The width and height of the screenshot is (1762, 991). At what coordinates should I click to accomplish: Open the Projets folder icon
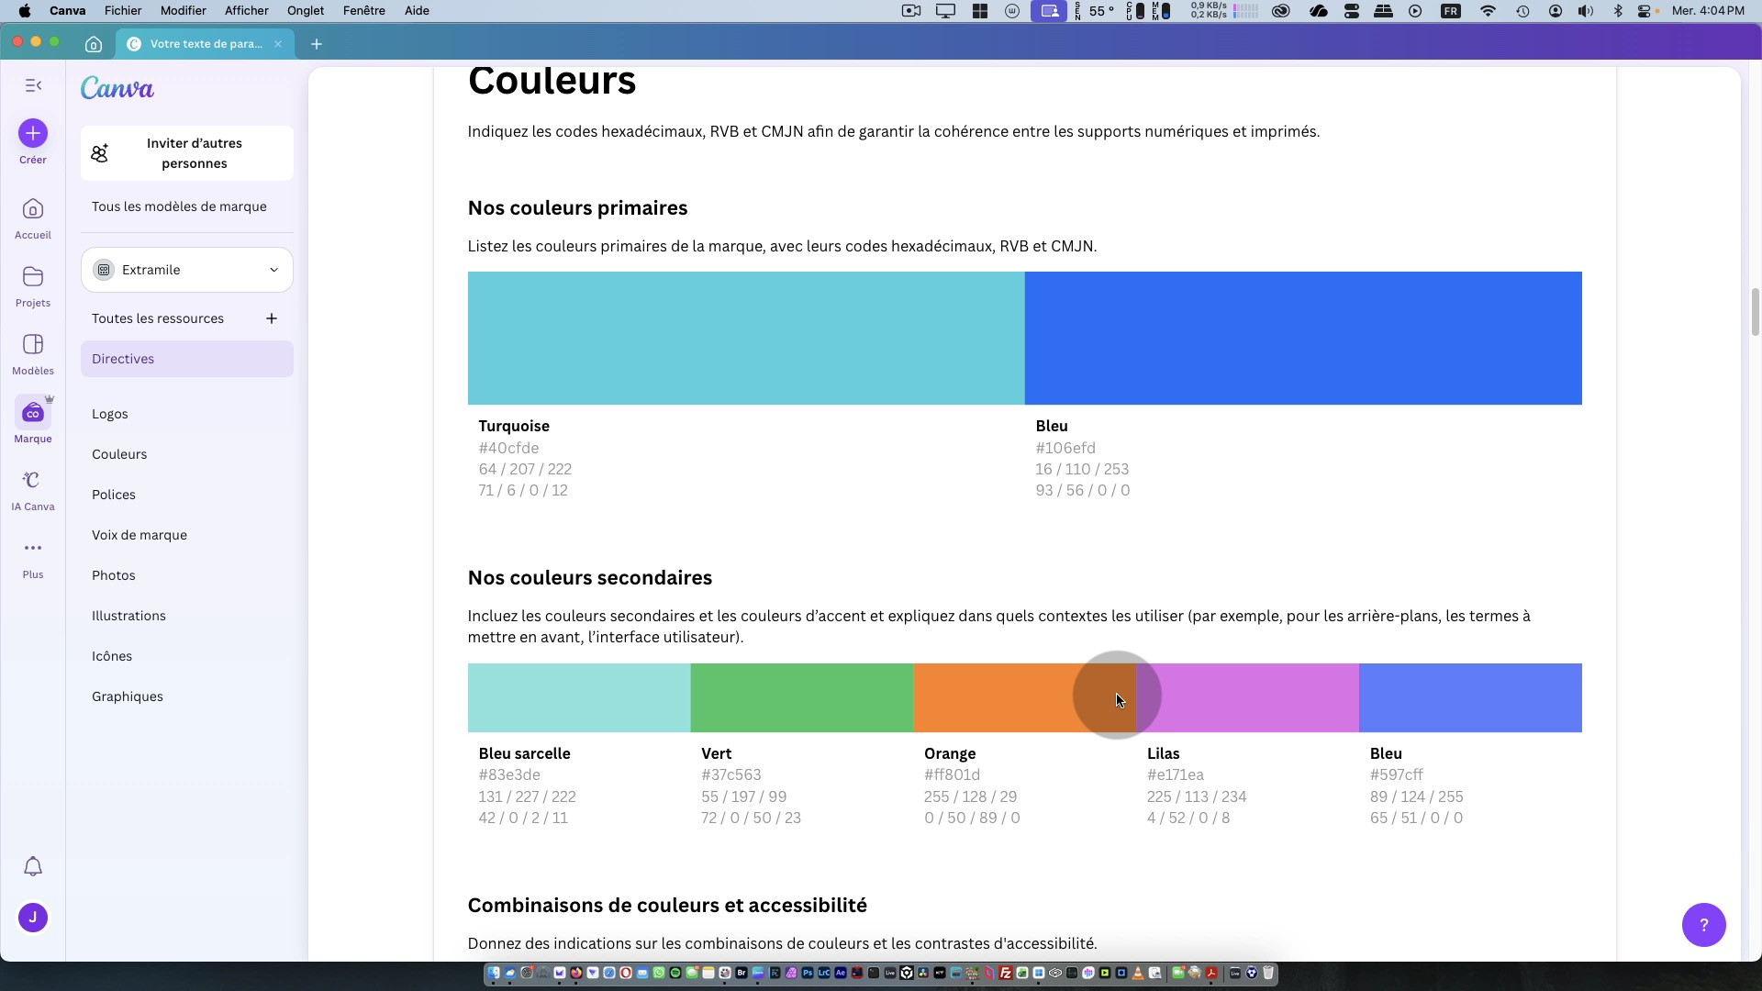click(x=33, y=277)
